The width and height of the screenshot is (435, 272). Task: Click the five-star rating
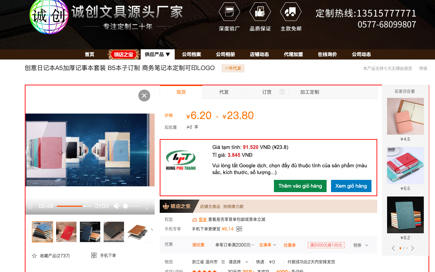coord(204,271)
